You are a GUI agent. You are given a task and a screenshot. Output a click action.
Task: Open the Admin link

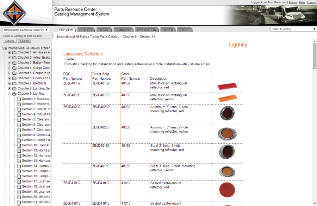coord(293,2)
